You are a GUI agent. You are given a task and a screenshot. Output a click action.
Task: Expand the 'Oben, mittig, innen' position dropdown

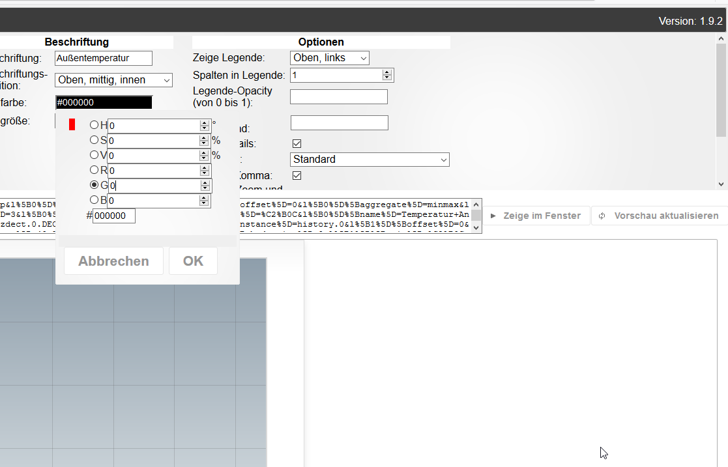click(113, 80)
